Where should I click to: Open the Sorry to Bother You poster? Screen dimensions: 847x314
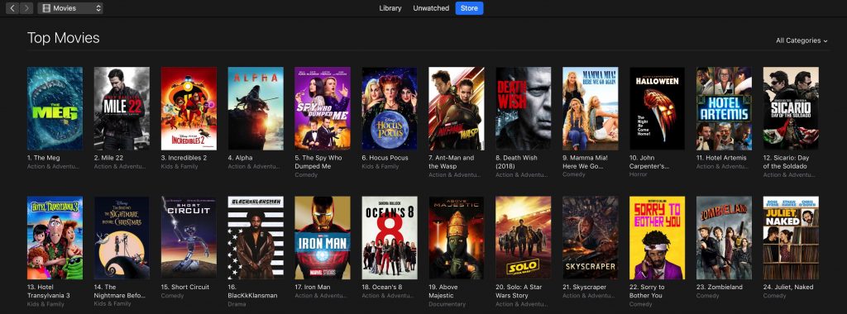click(x=657, y=238)
